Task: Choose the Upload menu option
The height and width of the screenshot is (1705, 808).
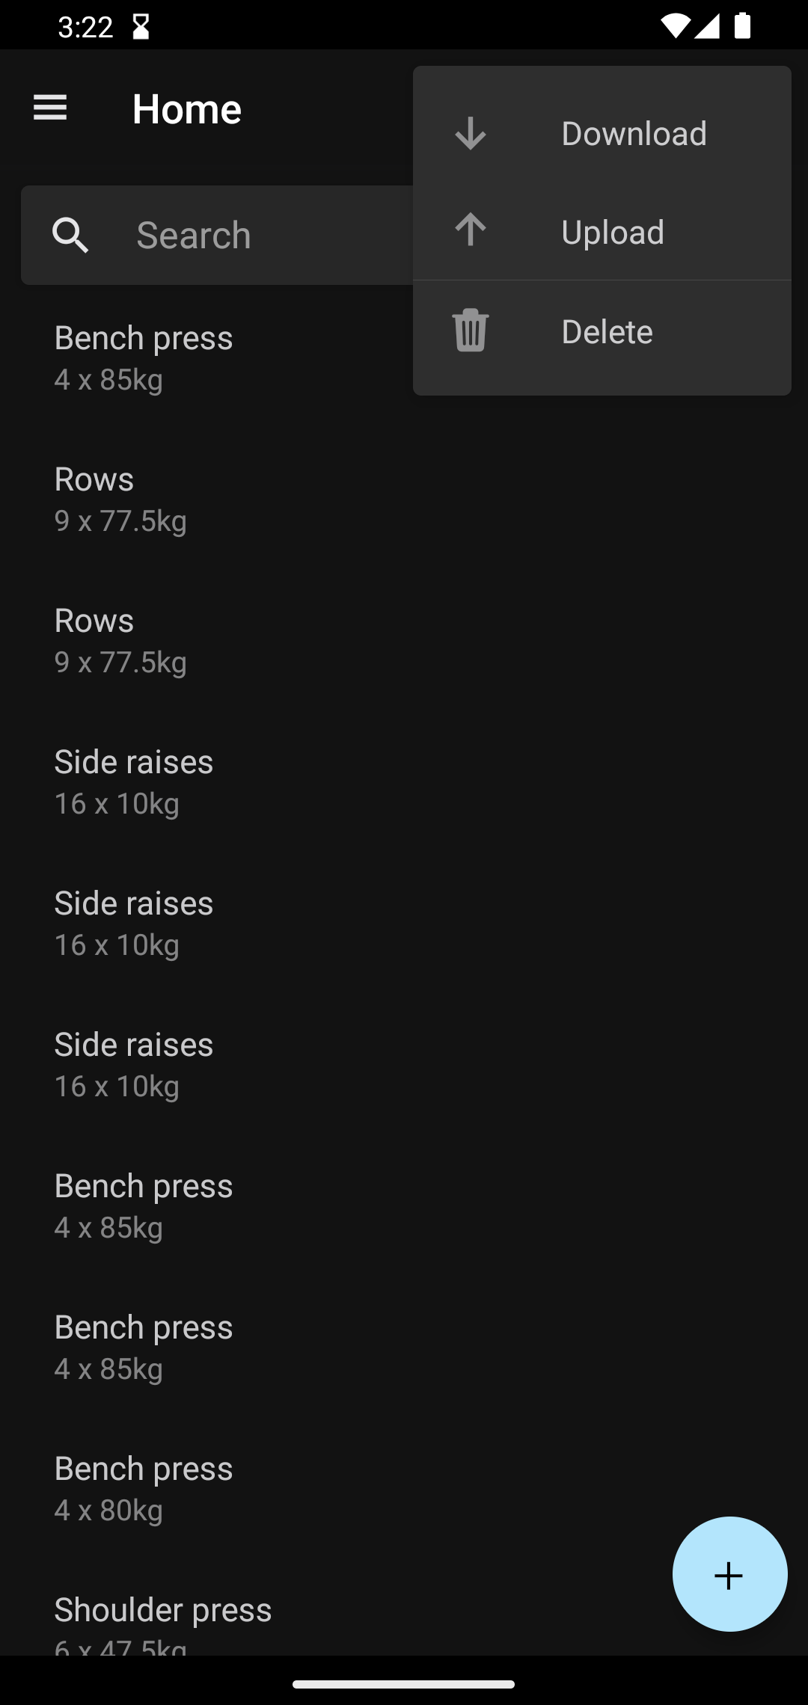Action: pos(613,233)
